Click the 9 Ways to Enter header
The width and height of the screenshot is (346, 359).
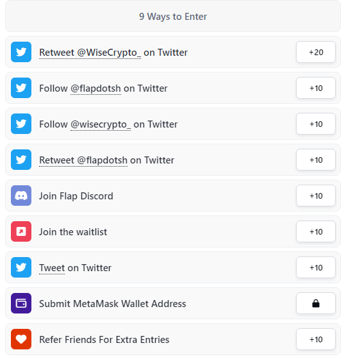173,16
